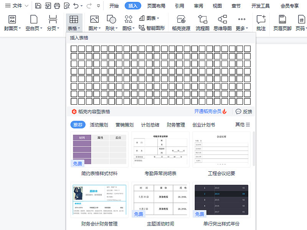Expand 其他 template categories list
Viewport: 307px width, 230px height.
click(x=243, y=124)
